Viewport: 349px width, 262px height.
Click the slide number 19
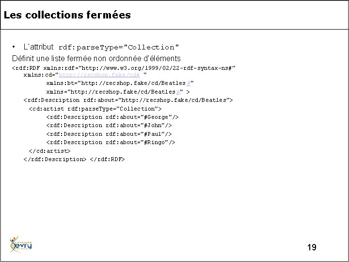coord(312,247)
